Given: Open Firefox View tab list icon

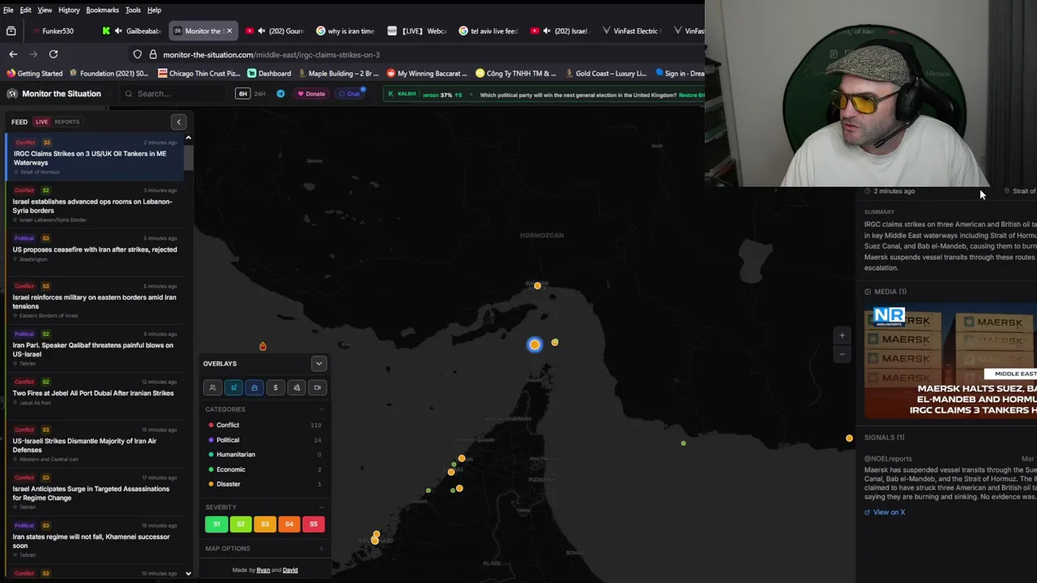Looking at the screenshot, I should coord(11,31).
